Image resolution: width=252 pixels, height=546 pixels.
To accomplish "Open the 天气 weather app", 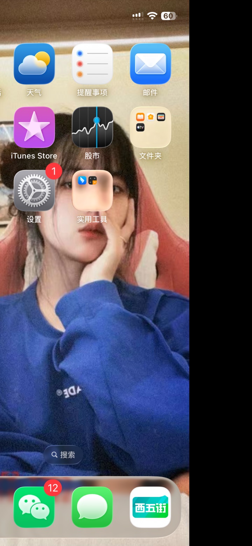I will (34, 64).
